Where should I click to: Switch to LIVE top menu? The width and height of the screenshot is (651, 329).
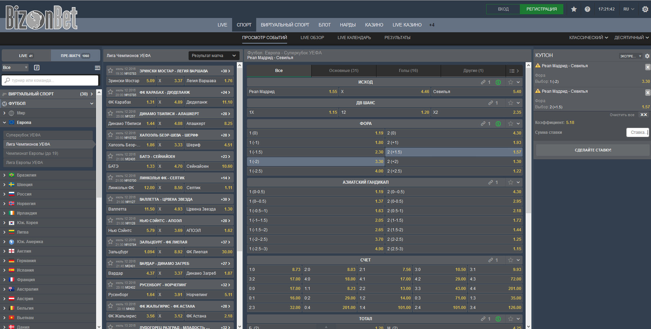(222, 25)
